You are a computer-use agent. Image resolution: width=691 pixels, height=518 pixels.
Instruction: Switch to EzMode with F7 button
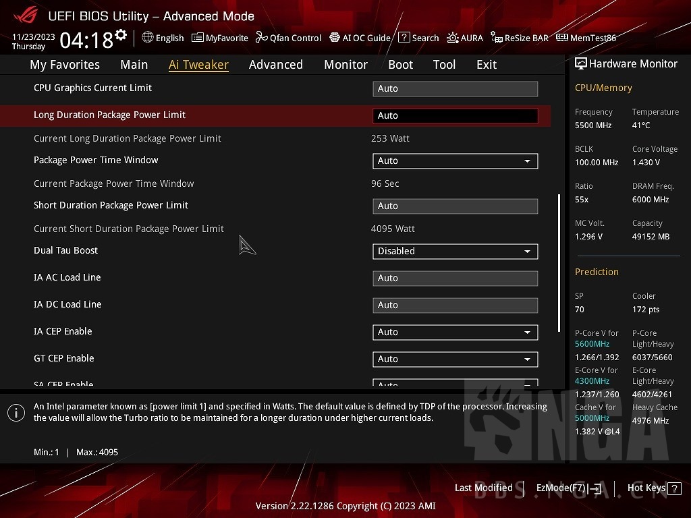point(568,488)
